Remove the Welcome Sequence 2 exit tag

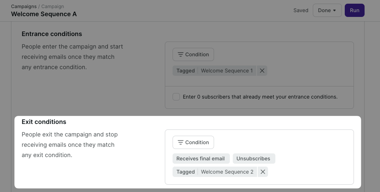[263, 172]
